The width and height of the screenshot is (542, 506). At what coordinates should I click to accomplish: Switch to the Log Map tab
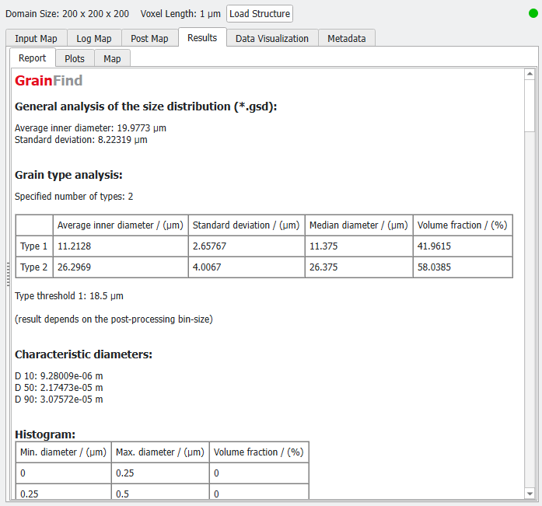pos(94,38)
